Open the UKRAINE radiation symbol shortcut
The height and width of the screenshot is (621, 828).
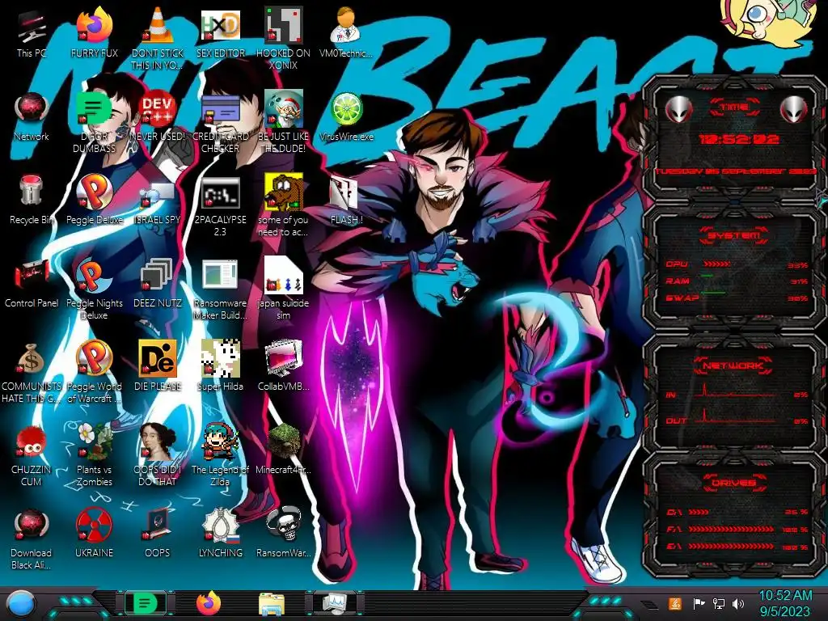[95, 534]
